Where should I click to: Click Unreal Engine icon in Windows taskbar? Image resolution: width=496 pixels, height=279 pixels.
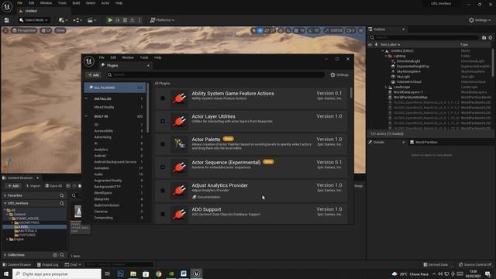(196, 274)
